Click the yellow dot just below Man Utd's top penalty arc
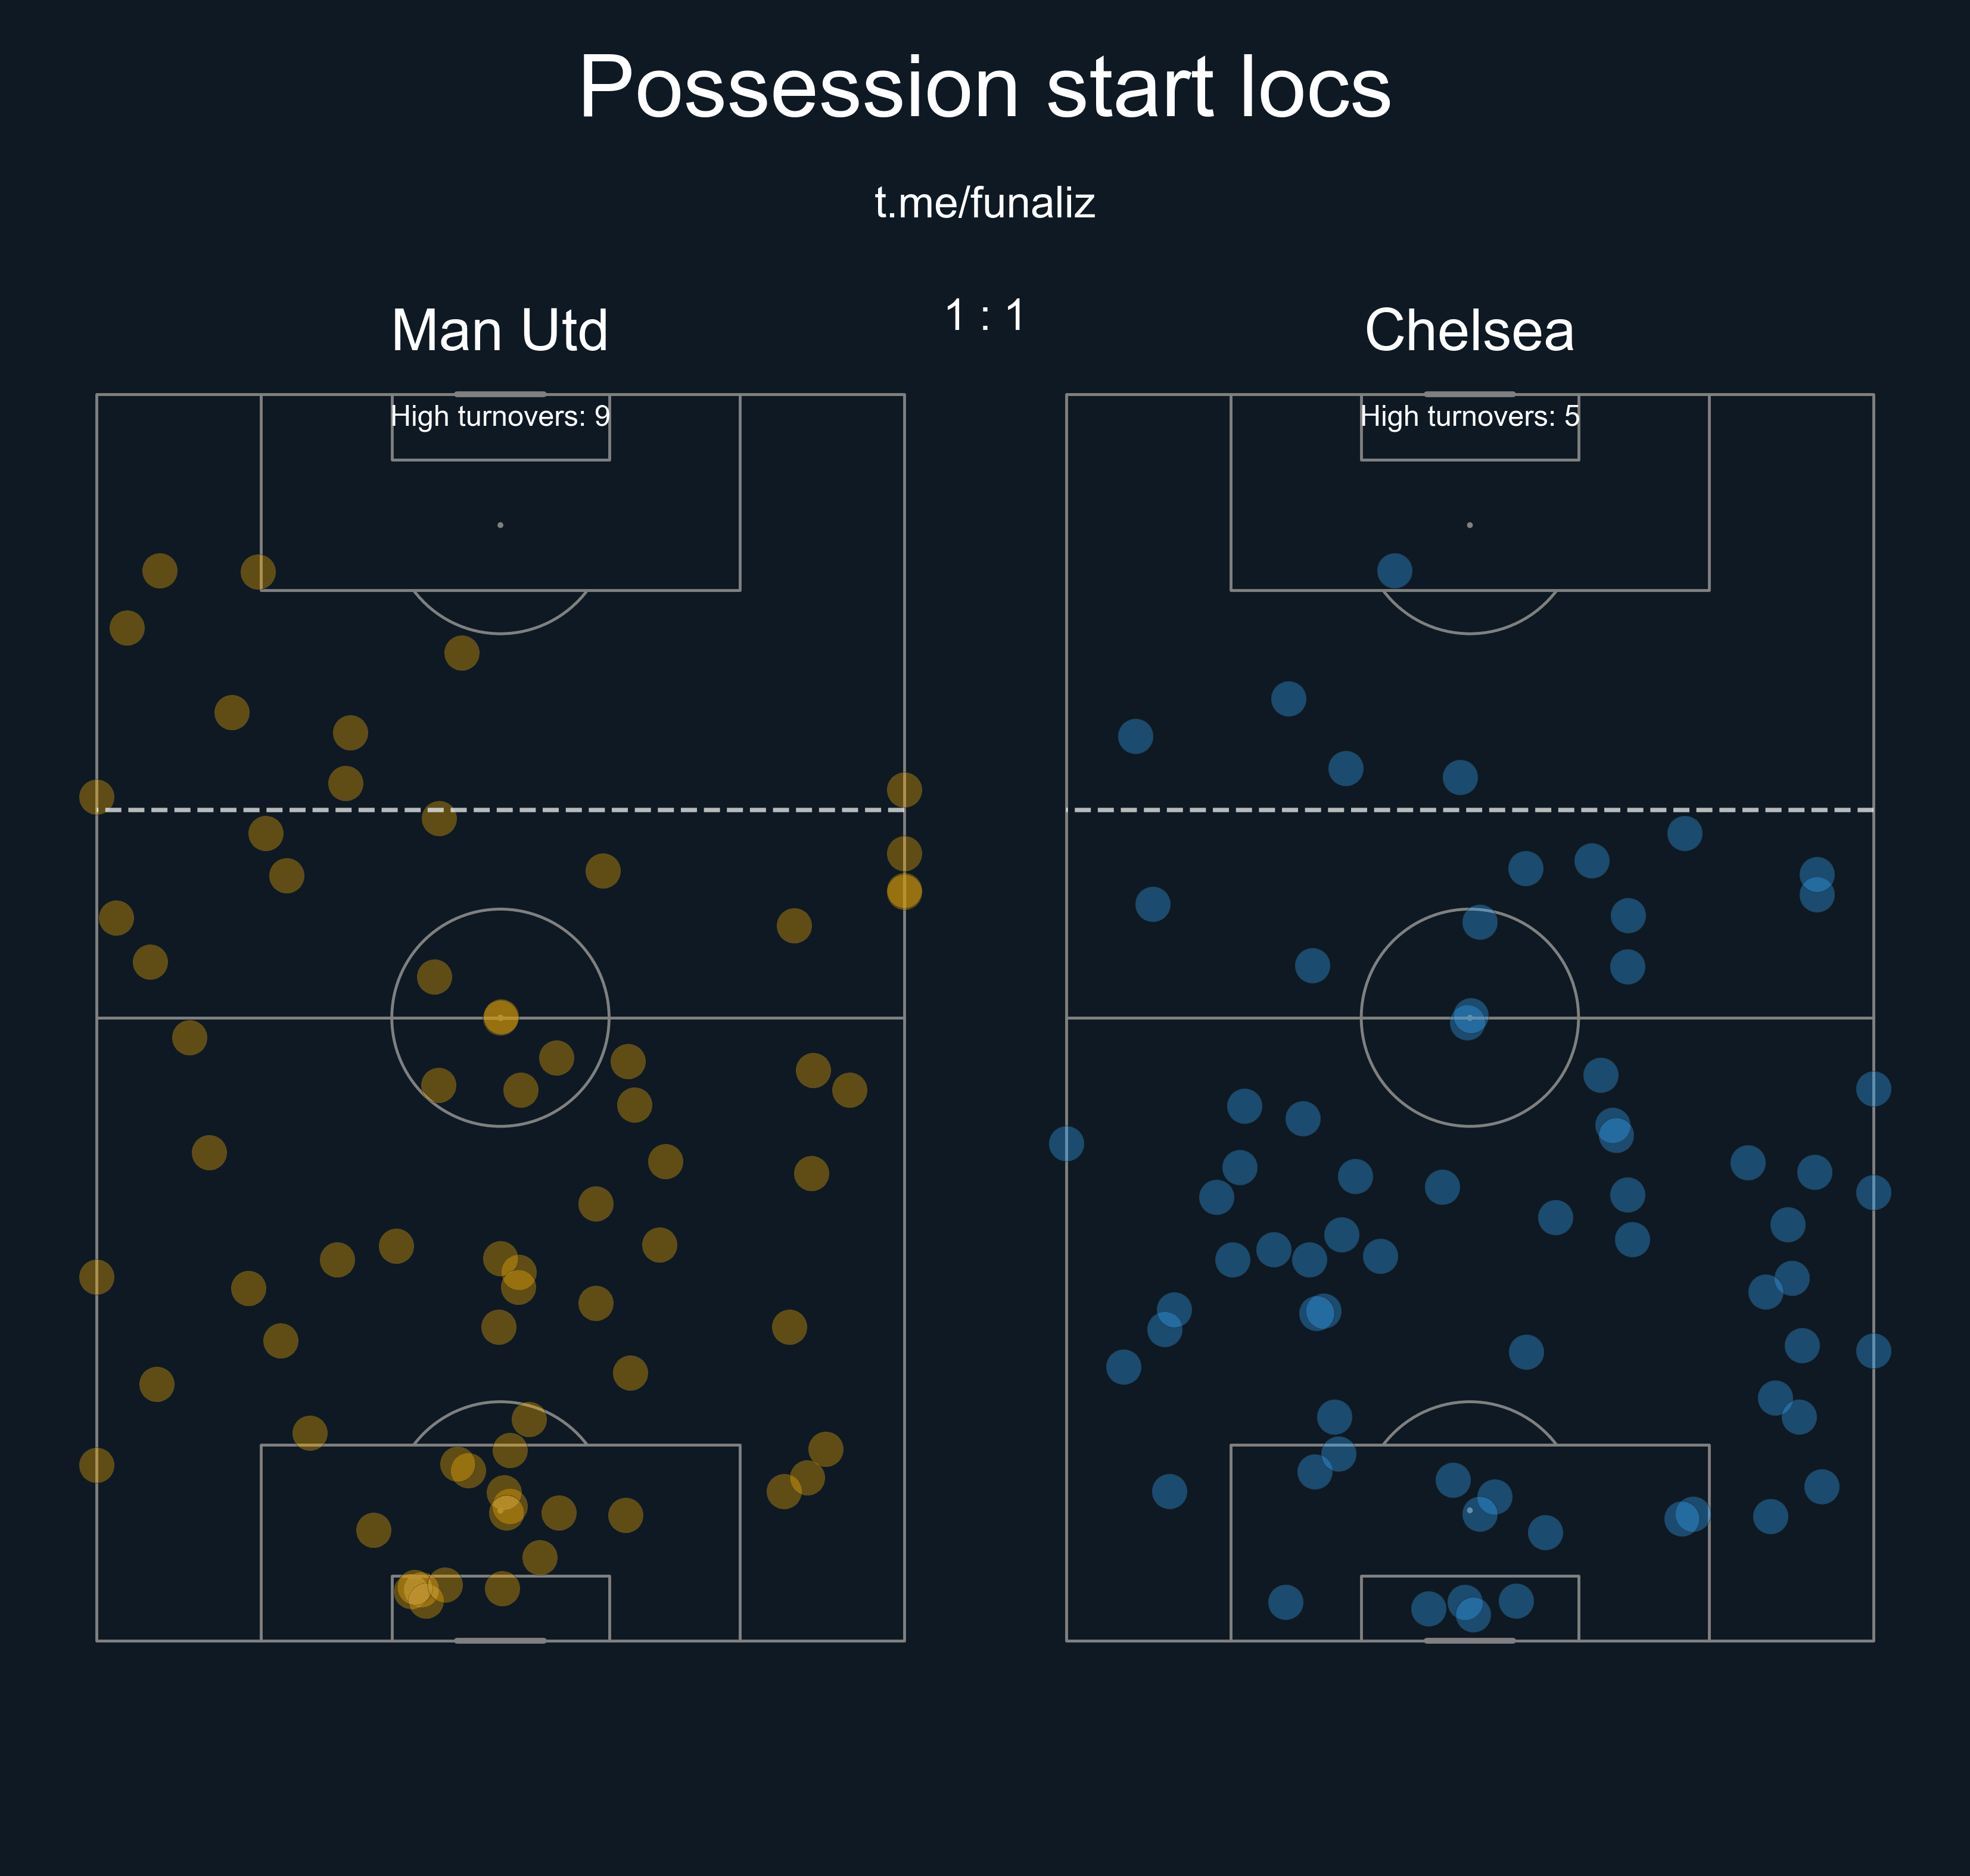This screenshot has width=1970, height=1876. (x=461, y=653)
